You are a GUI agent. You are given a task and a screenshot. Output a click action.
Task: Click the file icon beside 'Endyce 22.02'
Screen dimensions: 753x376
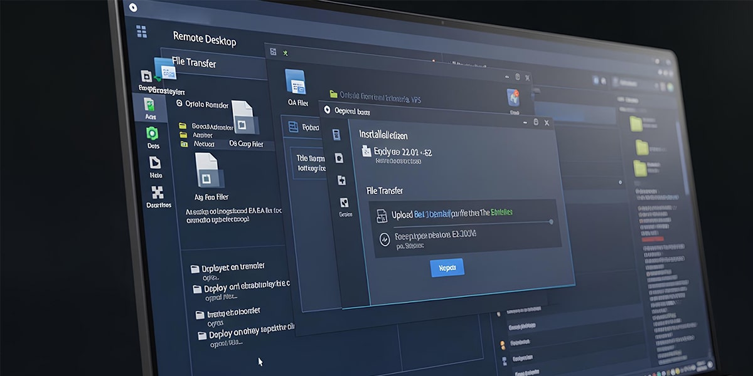tap(367, 151)
